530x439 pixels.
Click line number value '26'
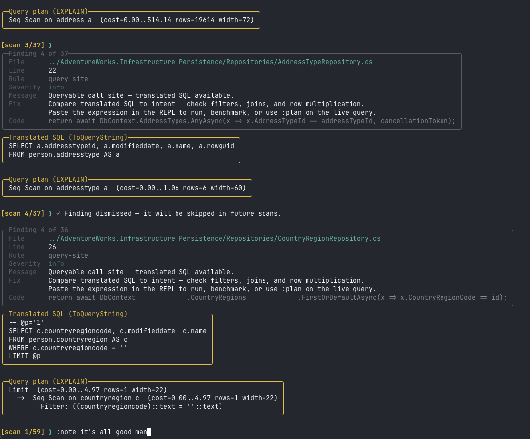[52, 247]
